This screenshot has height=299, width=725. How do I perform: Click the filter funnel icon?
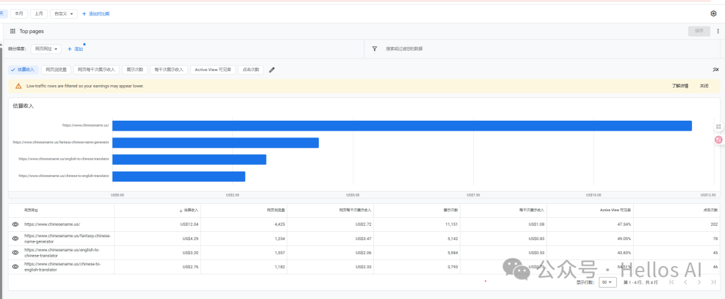click(x=374, y=49)
